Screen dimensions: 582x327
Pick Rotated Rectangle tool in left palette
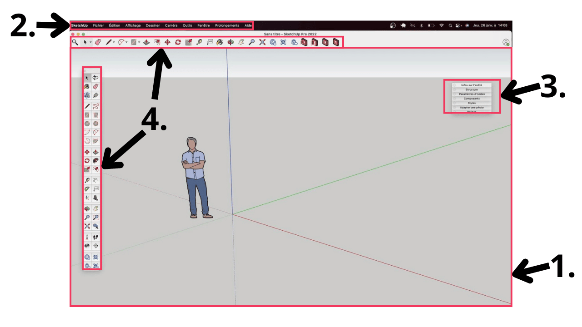pos(95,115)
